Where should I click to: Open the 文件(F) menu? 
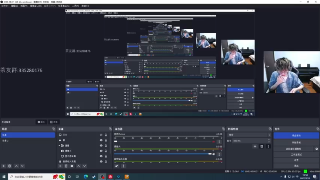(5, 6)
